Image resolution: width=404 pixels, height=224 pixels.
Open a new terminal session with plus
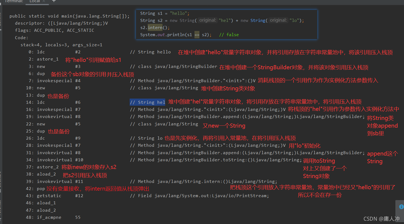pyautogui.click(x=54, y=1)
